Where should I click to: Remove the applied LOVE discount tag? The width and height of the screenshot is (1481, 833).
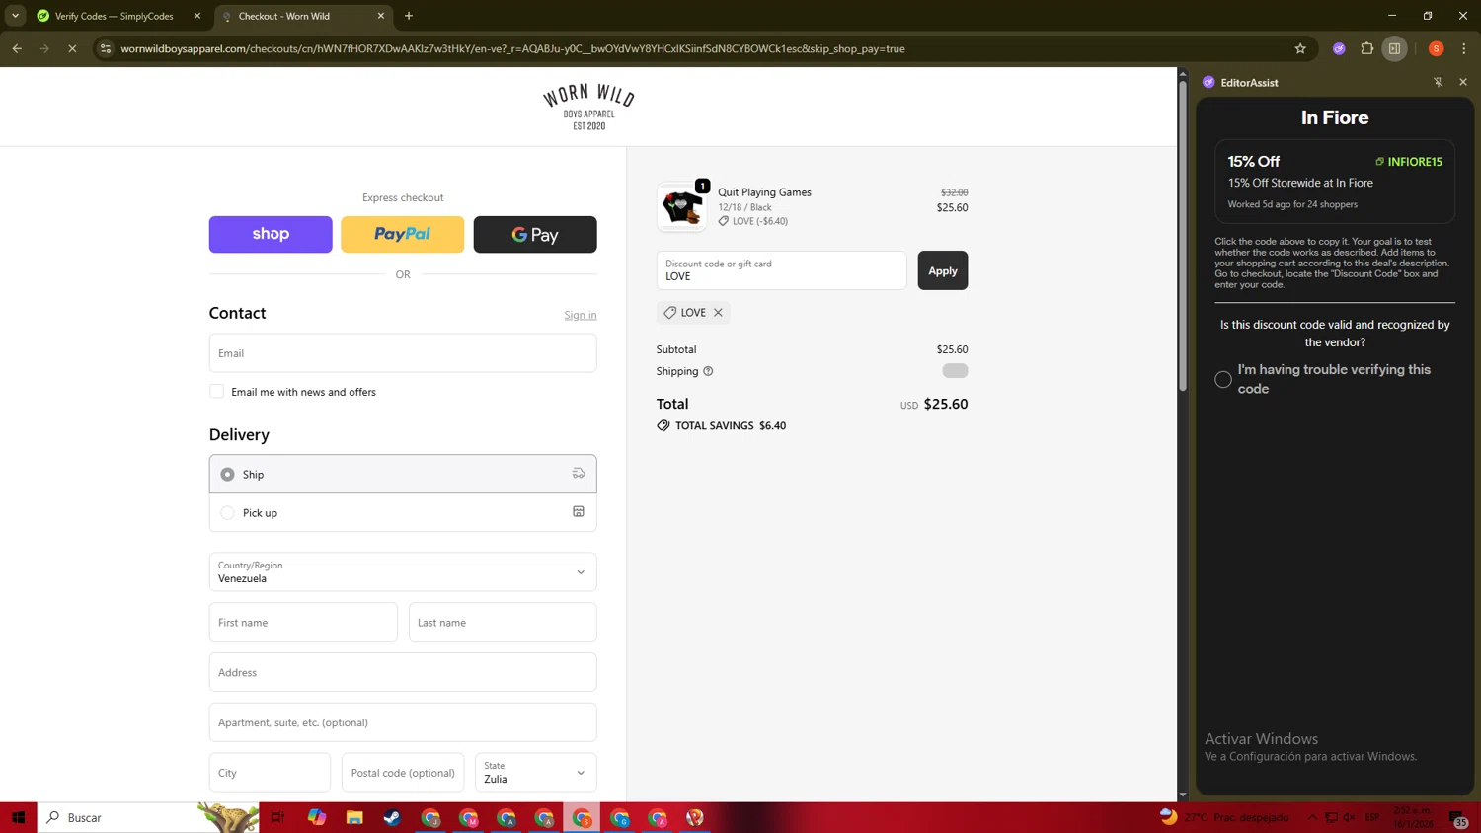718,312
